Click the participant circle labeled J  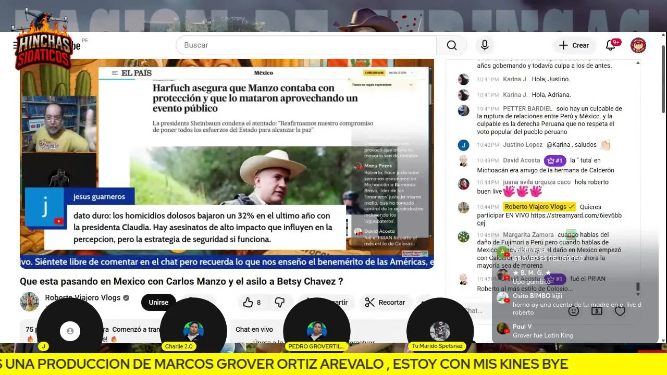click(x=70, y=331)
